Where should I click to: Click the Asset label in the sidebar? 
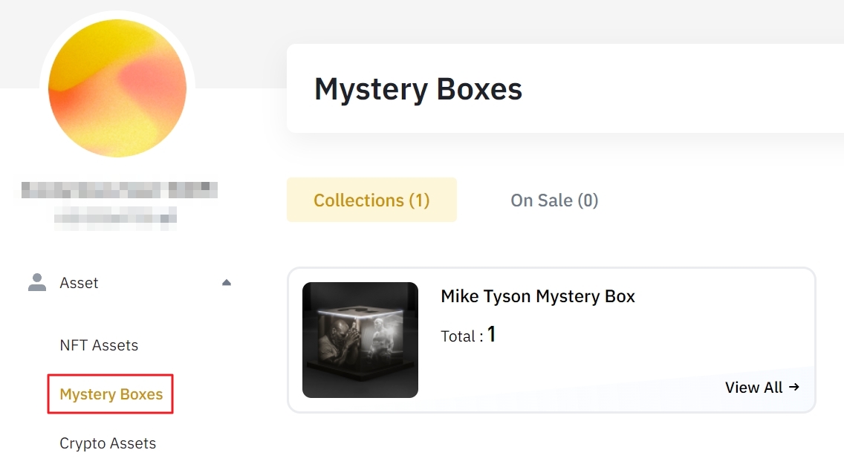79,283
